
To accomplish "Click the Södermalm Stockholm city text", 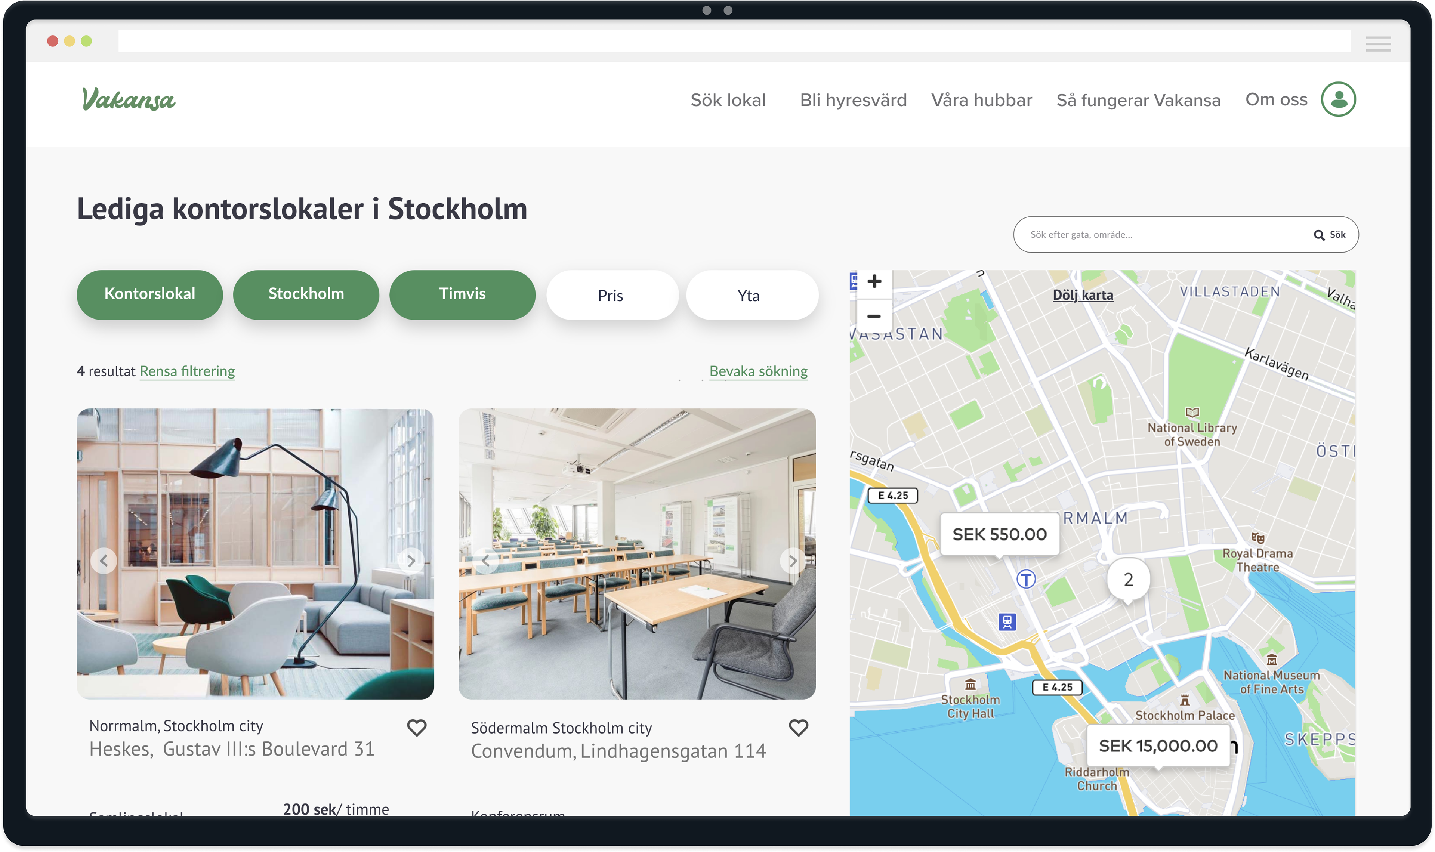I will [561, 728].
